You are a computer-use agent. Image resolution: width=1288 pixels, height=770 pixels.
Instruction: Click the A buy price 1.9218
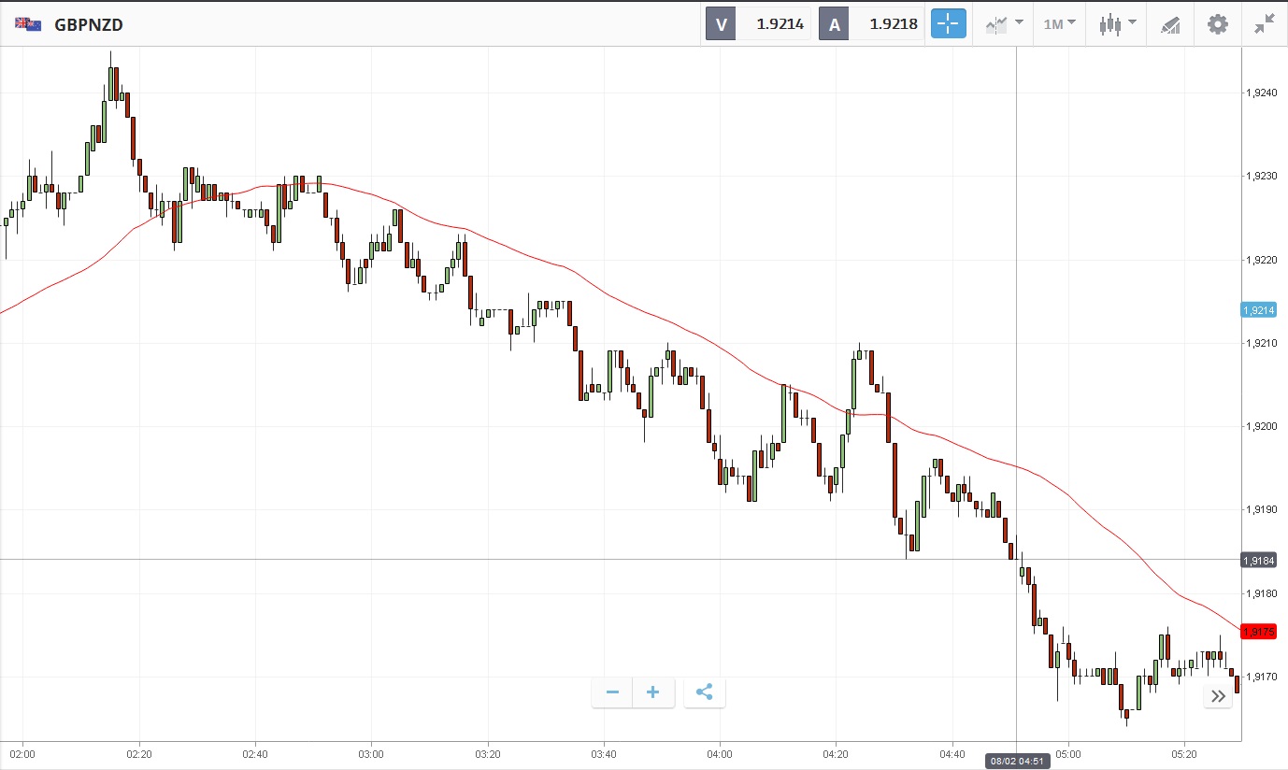(x=893, y=24)
